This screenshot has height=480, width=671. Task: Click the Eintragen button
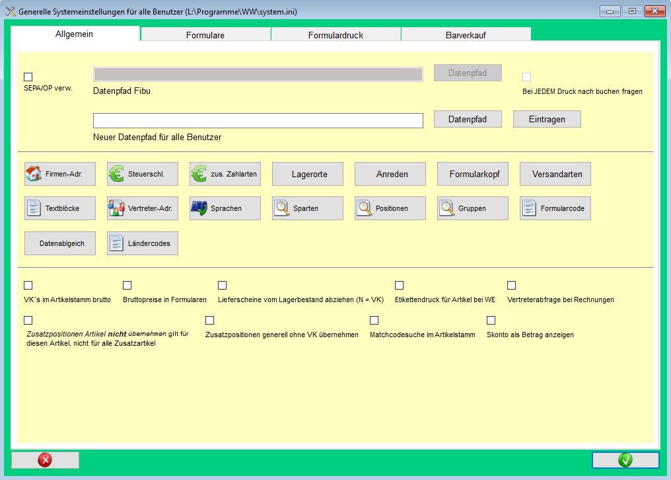(x=547, y=119)
